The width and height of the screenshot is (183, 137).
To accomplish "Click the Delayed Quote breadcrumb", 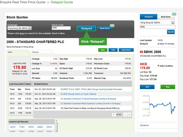I will click(x=62, y=2).
